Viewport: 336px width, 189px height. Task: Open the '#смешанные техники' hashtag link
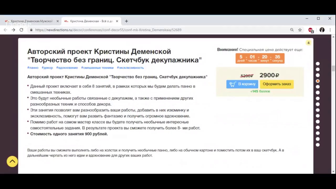pos(97,68)
